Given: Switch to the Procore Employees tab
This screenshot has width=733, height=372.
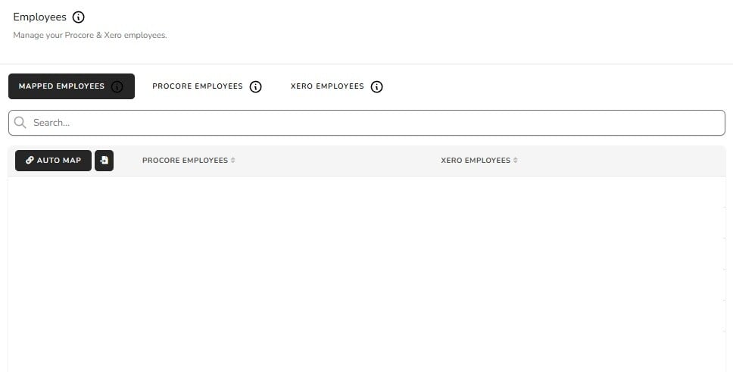Looking at the screenshot, I should pyautogui.click(x=197, y=86).
